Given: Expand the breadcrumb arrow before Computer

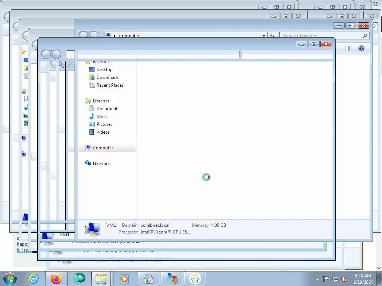Looking at the screenshot, I should click(115, 36).
